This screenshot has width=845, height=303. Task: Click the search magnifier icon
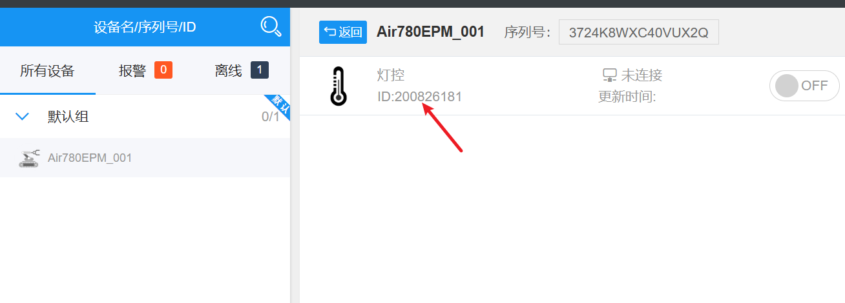tap(271, 26)
